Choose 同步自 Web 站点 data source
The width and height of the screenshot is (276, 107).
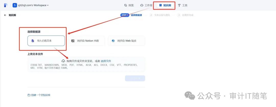(126, 41)
